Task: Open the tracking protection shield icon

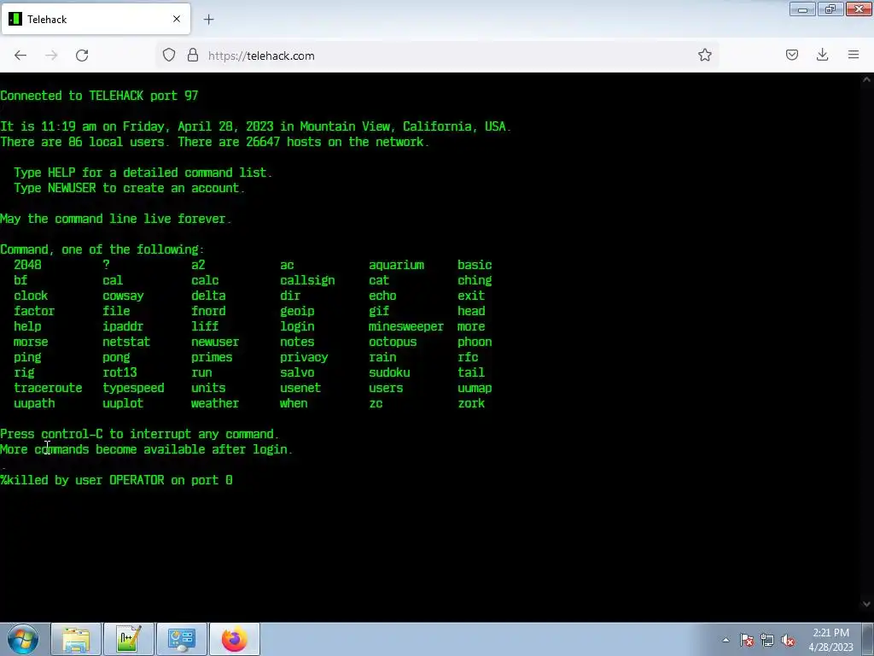Action: [169, 56]
